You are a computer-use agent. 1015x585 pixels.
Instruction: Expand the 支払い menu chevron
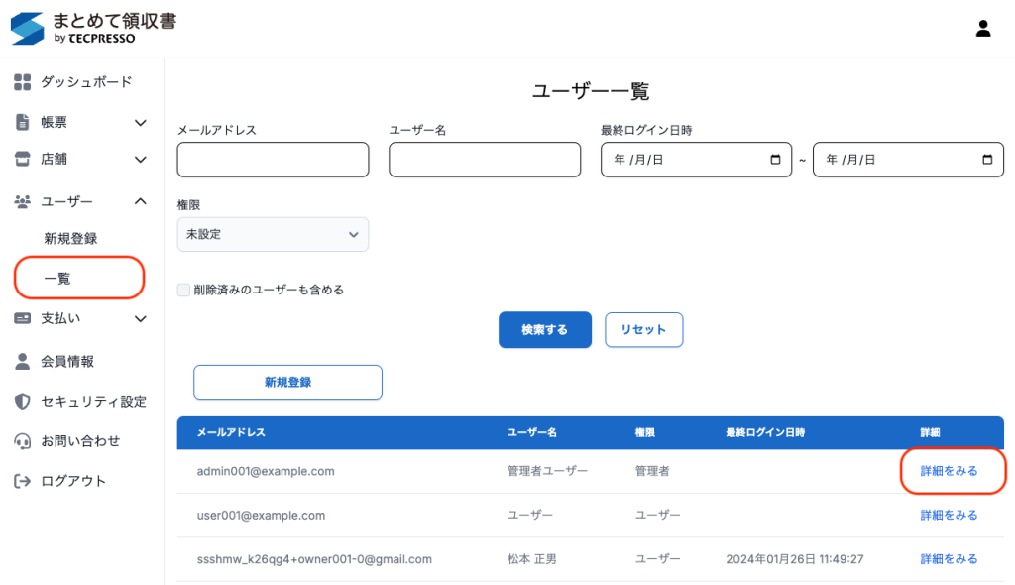pyautogui.click(x=140, y=318)
